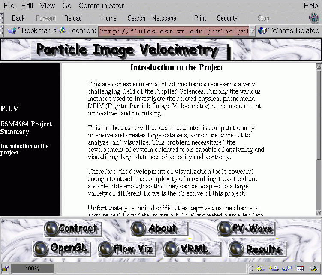This screenshot has height=275, width=322.
Task: Open Address Book icon in component bar
Action: click(x=300, y=269)
